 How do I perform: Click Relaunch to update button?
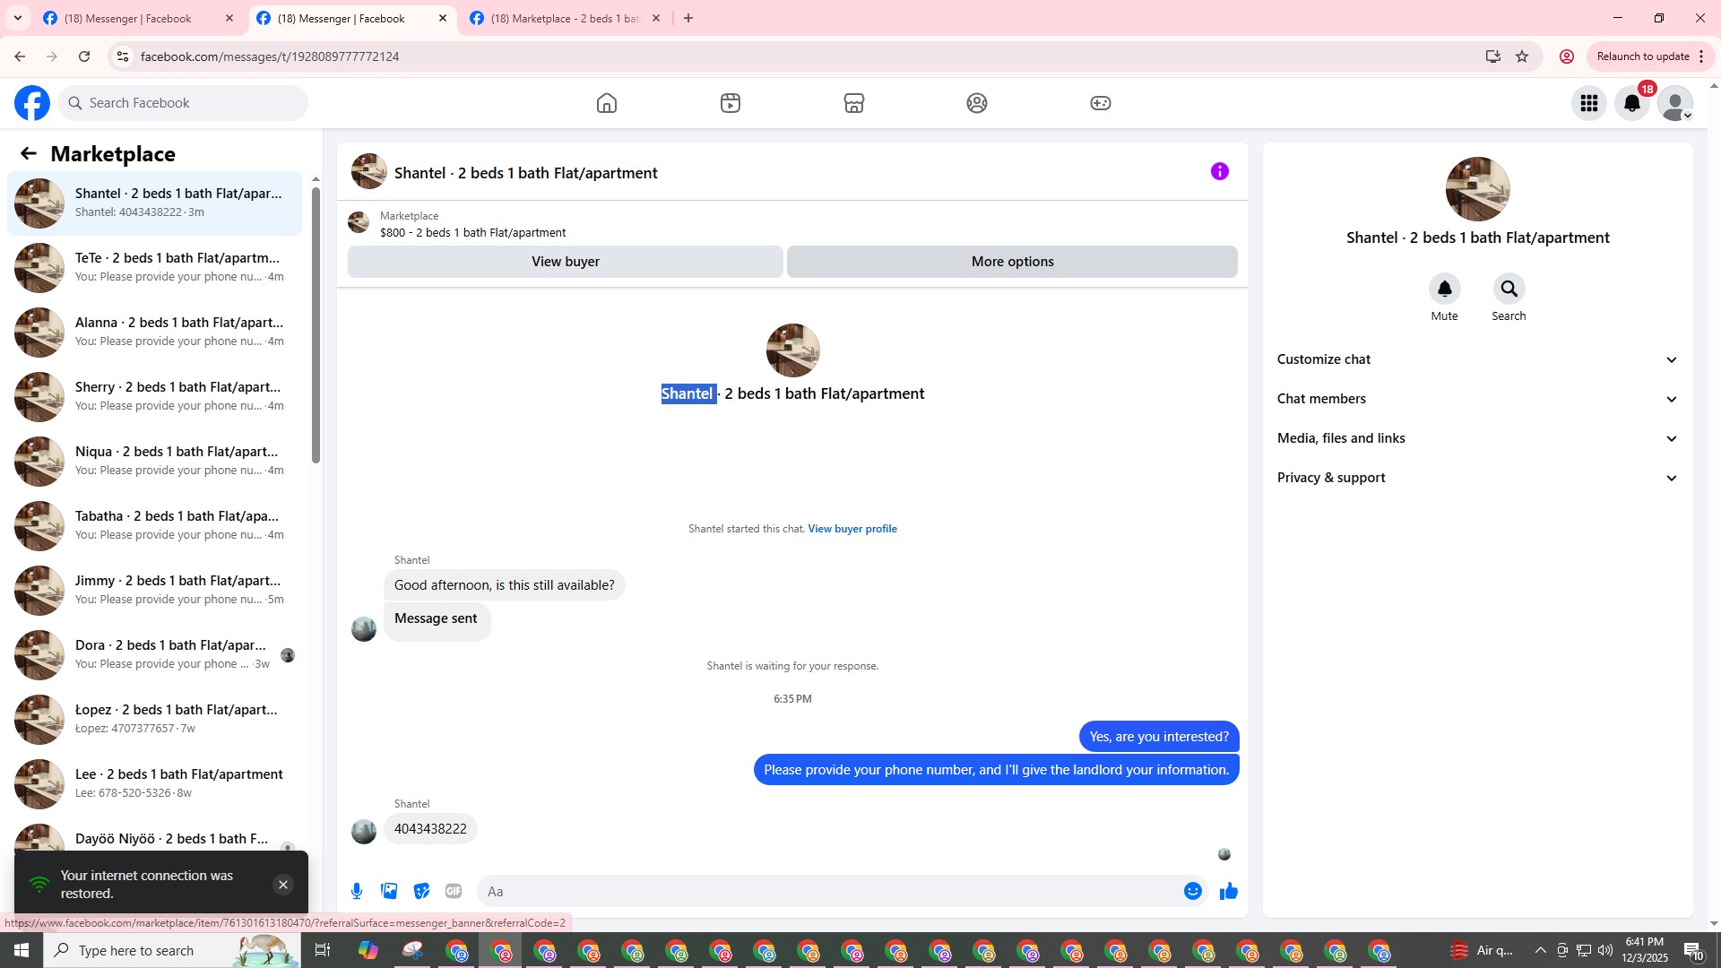pyautogui.click(x=1649, y=56)
